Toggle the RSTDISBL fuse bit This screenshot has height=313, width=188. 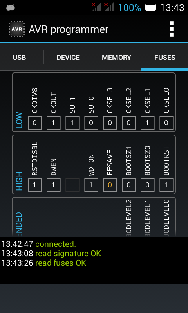coord(35,185)
